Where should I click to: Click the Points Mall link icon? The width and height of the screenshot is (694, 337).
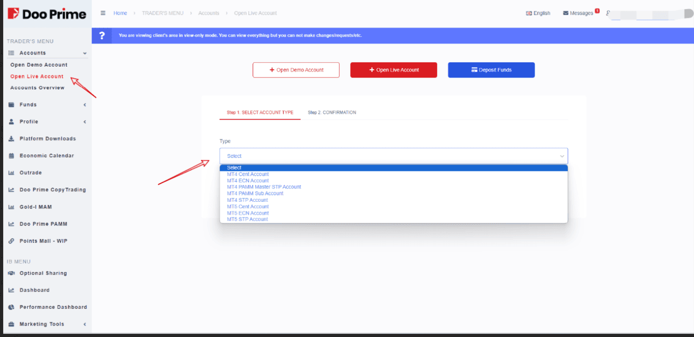point(11,241)
